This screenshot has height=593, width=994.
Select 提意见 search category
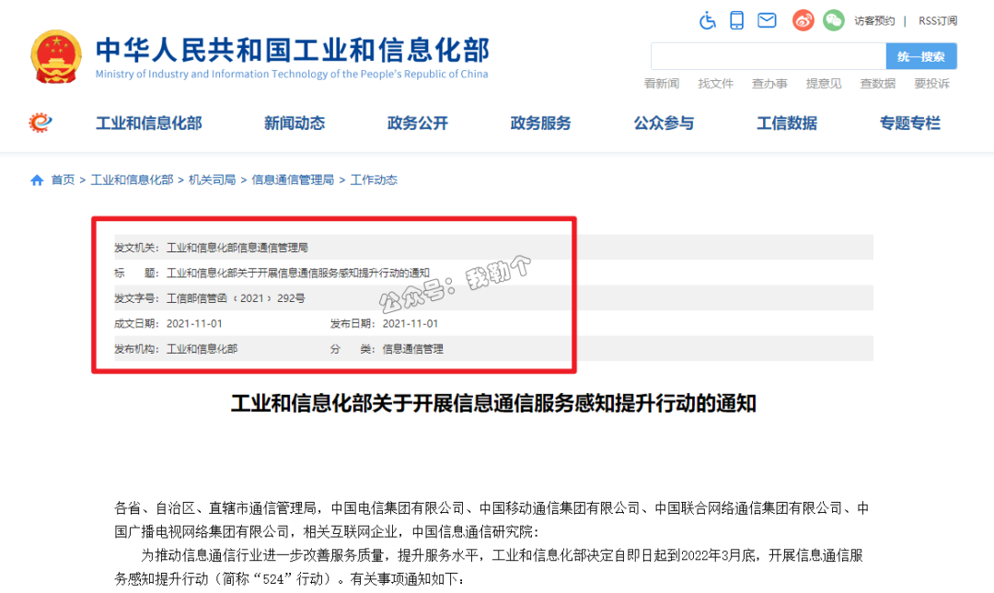tap(824, 84)
